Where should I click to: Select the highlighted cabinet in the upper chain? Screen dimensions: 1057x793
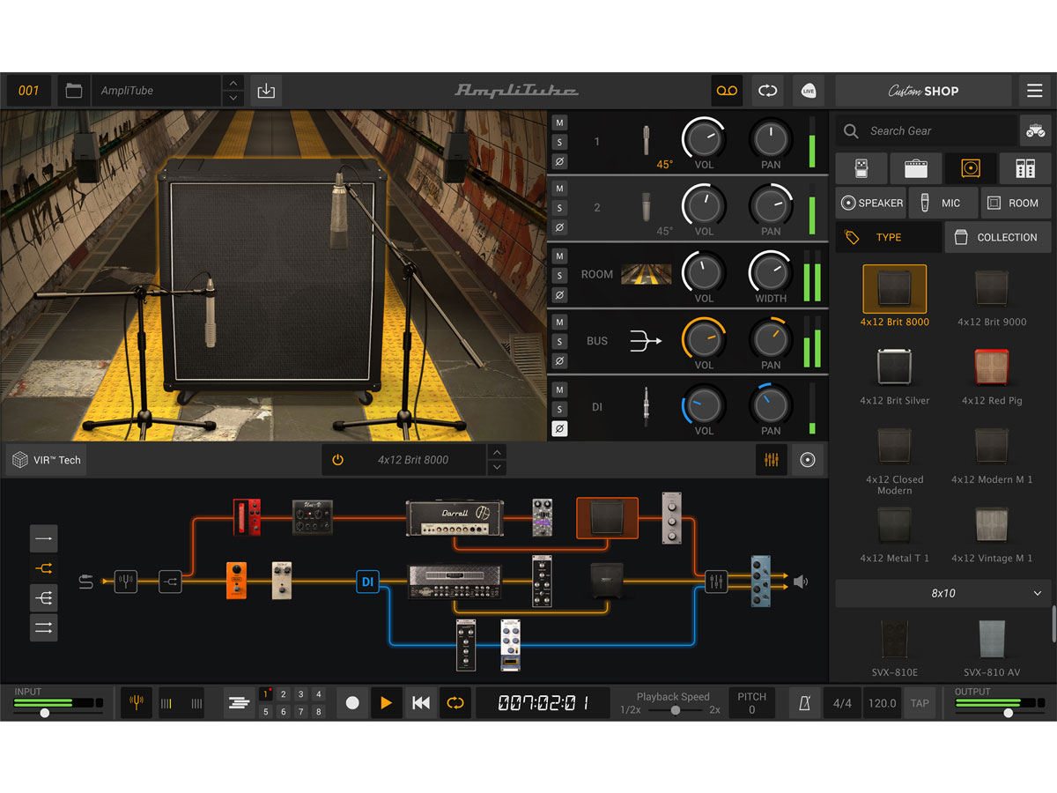[607, 517]
